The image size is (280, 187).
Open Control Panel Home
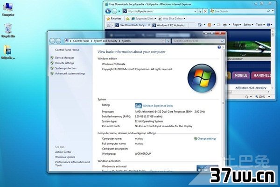[67, 50]
